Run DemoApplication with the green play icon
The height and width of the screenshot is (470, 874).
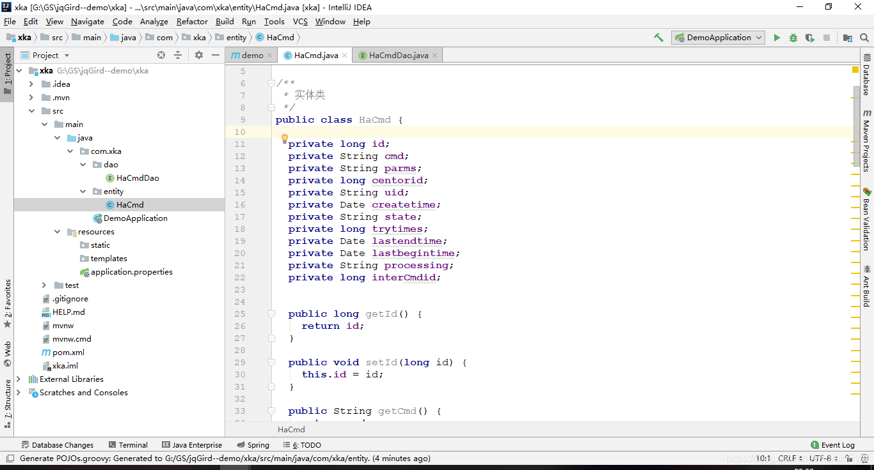point(777,38)
